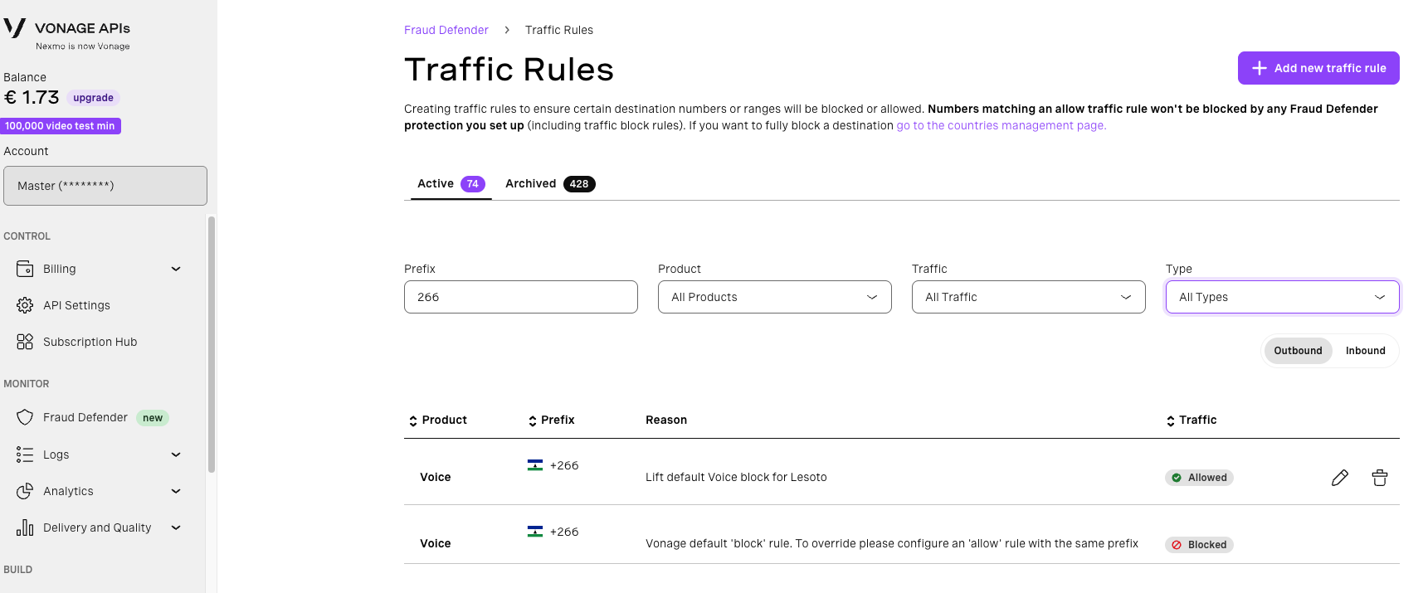Click 'Lift default Voice block for Lesoto' text

[736, 477]
